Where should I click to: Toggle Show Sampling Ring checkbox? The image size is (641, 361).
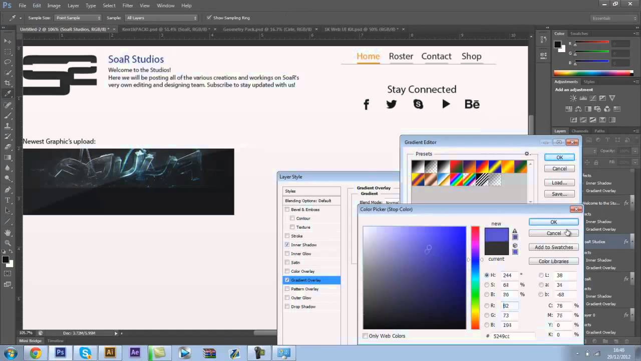tap(209, 18)
